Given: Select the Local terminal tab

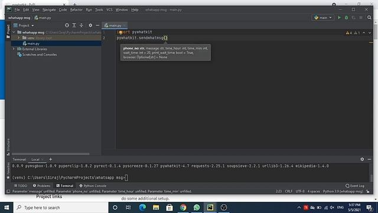Looking at the screenshot, I should pos(35,159).
